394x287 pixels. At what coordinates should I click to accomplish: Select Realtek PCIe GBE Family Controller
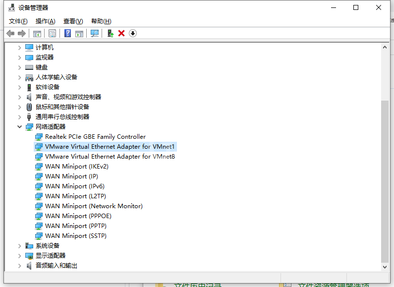coord(95,137)
